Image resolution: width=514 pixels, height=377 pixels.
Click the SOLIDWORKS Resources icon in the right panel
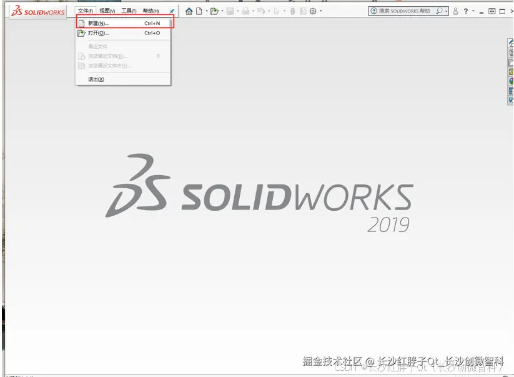tap(510, 44)
